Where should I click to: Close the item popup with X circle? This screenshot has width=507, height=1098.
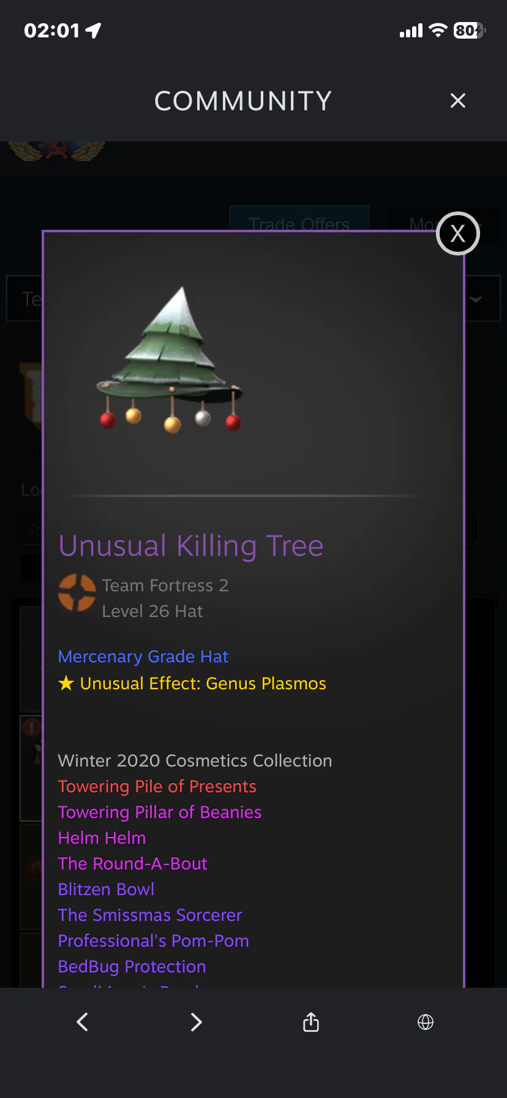pos(457,233)
